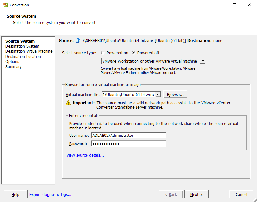This screenshot has height=202, width=257.
Task: Click the Conversion app icon in title bar
Action: pos(5,5)
